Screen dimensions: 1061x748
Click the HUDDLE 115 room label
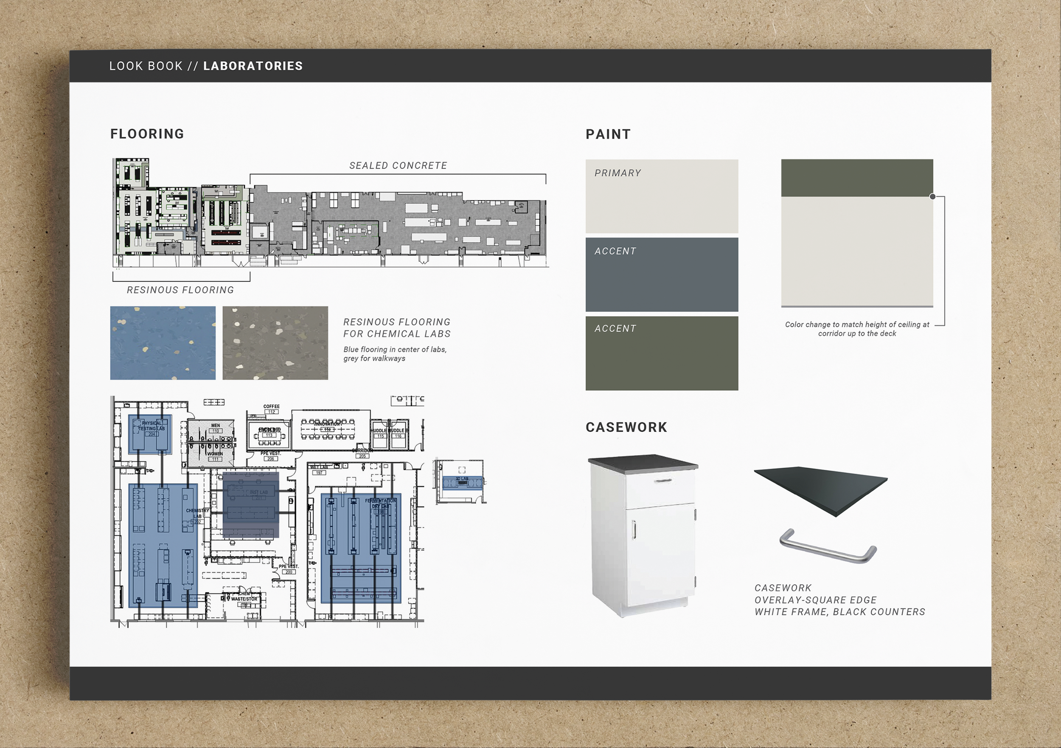click(380, 433)
